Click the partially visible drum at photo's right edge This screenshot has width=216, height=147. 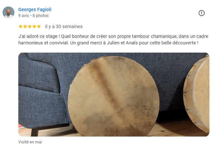tap(197, 94)
